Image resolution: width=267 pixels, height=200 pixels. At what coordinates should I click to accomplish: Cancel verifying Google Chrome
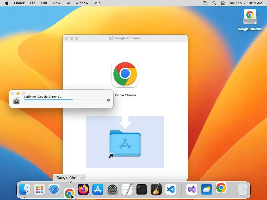[x=109, y=100]
